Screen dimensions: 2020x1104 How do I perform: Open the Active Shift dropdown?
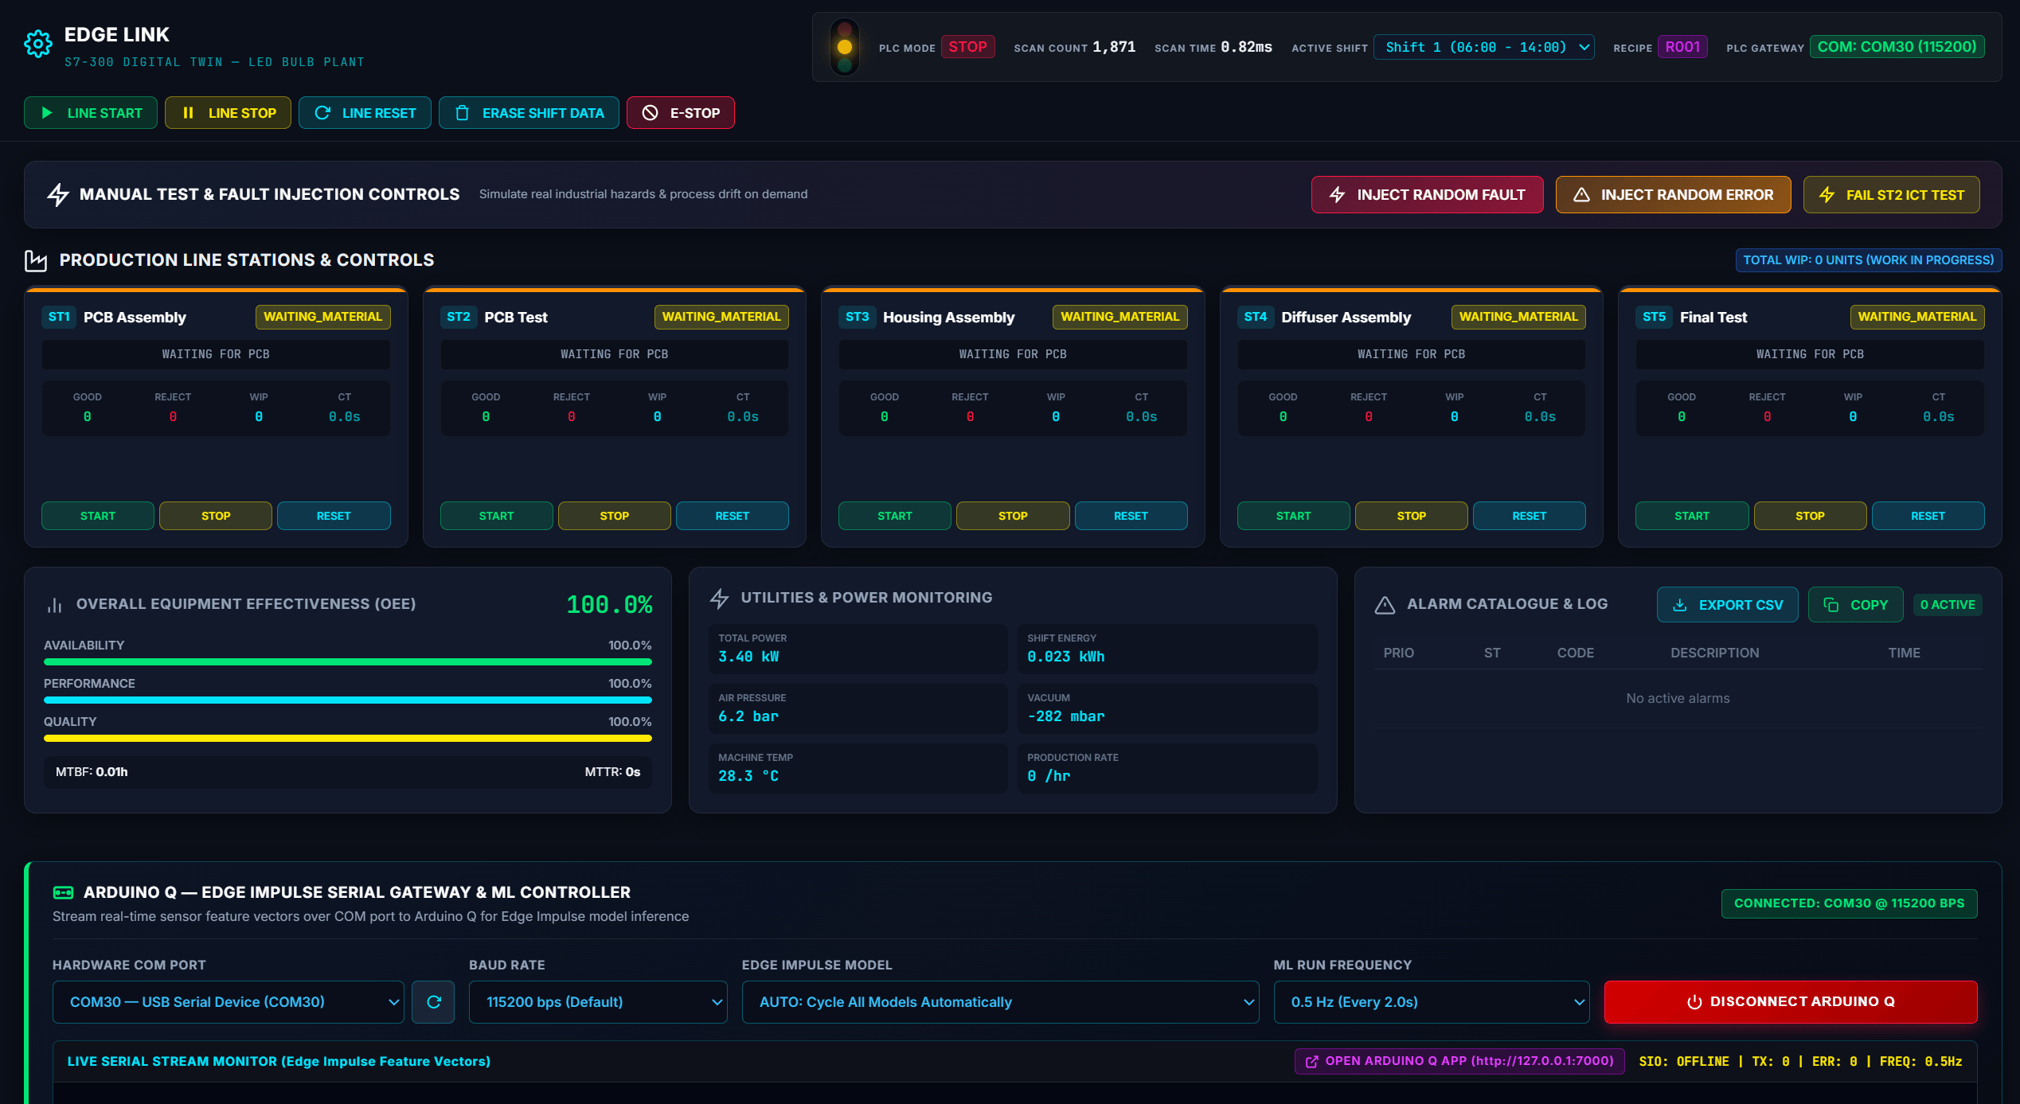pyautogui.click(x=1484, y=47)
